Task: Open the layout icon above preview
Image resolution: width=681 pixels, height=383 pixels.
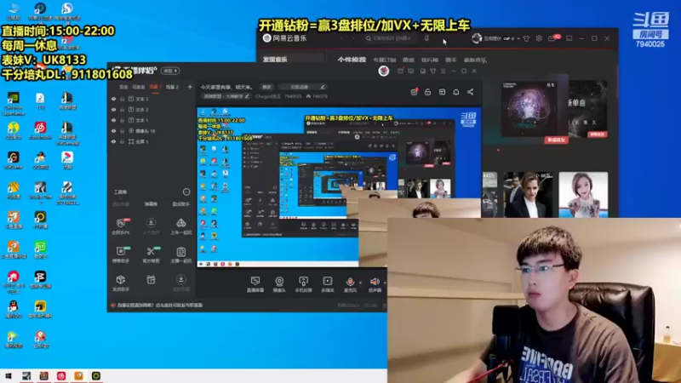Action: click(x=442, y=92)
